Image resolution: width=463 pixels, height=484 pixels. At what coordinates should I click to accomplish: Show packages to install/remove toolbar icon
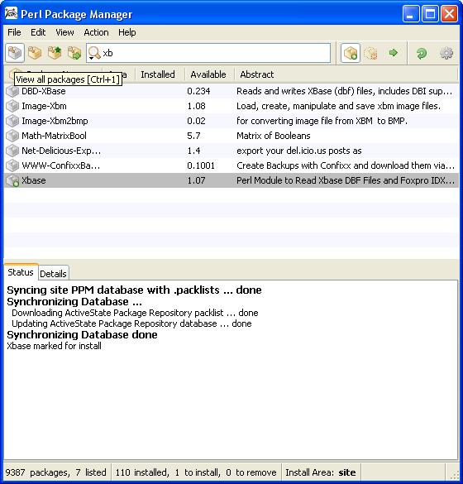tap(74, 53)
